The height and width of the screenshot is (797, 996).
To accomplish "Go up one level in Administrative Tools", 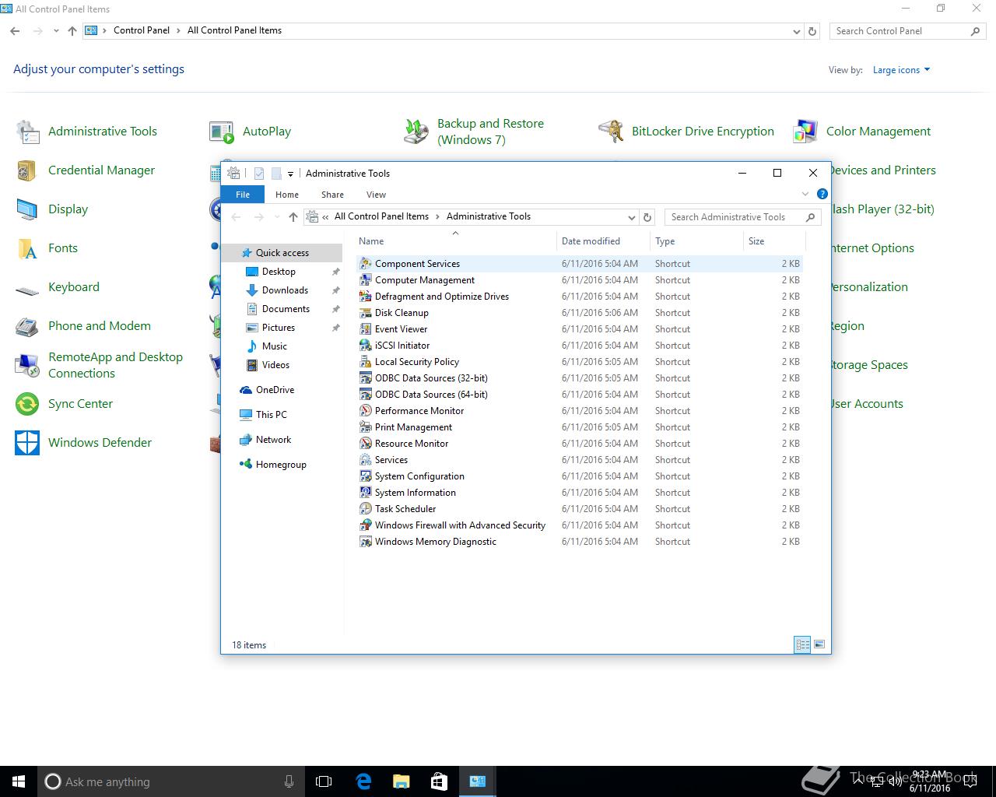I will point(293,217).
